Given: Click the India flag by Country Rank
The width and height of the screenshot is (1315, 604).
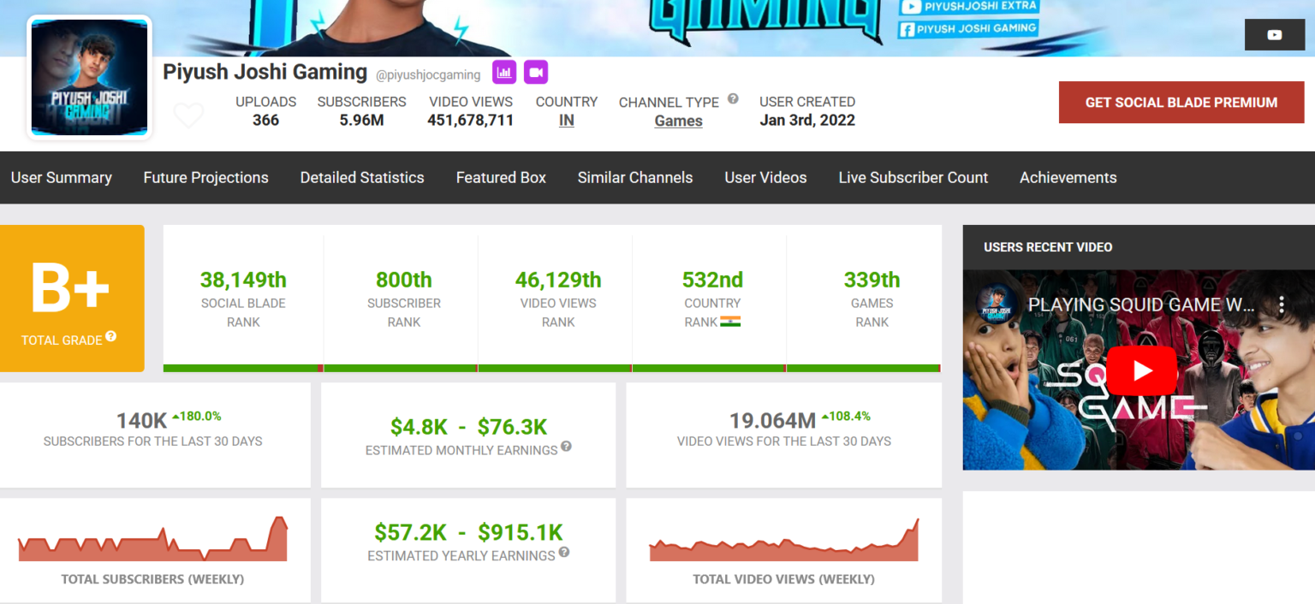Looking at the screenshot, I should [730, 322].
